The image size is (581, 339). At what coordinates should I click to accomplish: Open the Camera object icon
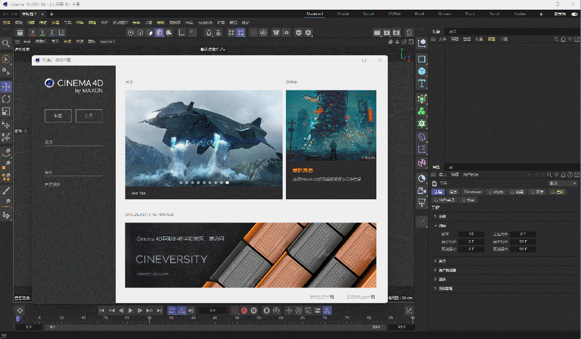(x=422, y=191)
